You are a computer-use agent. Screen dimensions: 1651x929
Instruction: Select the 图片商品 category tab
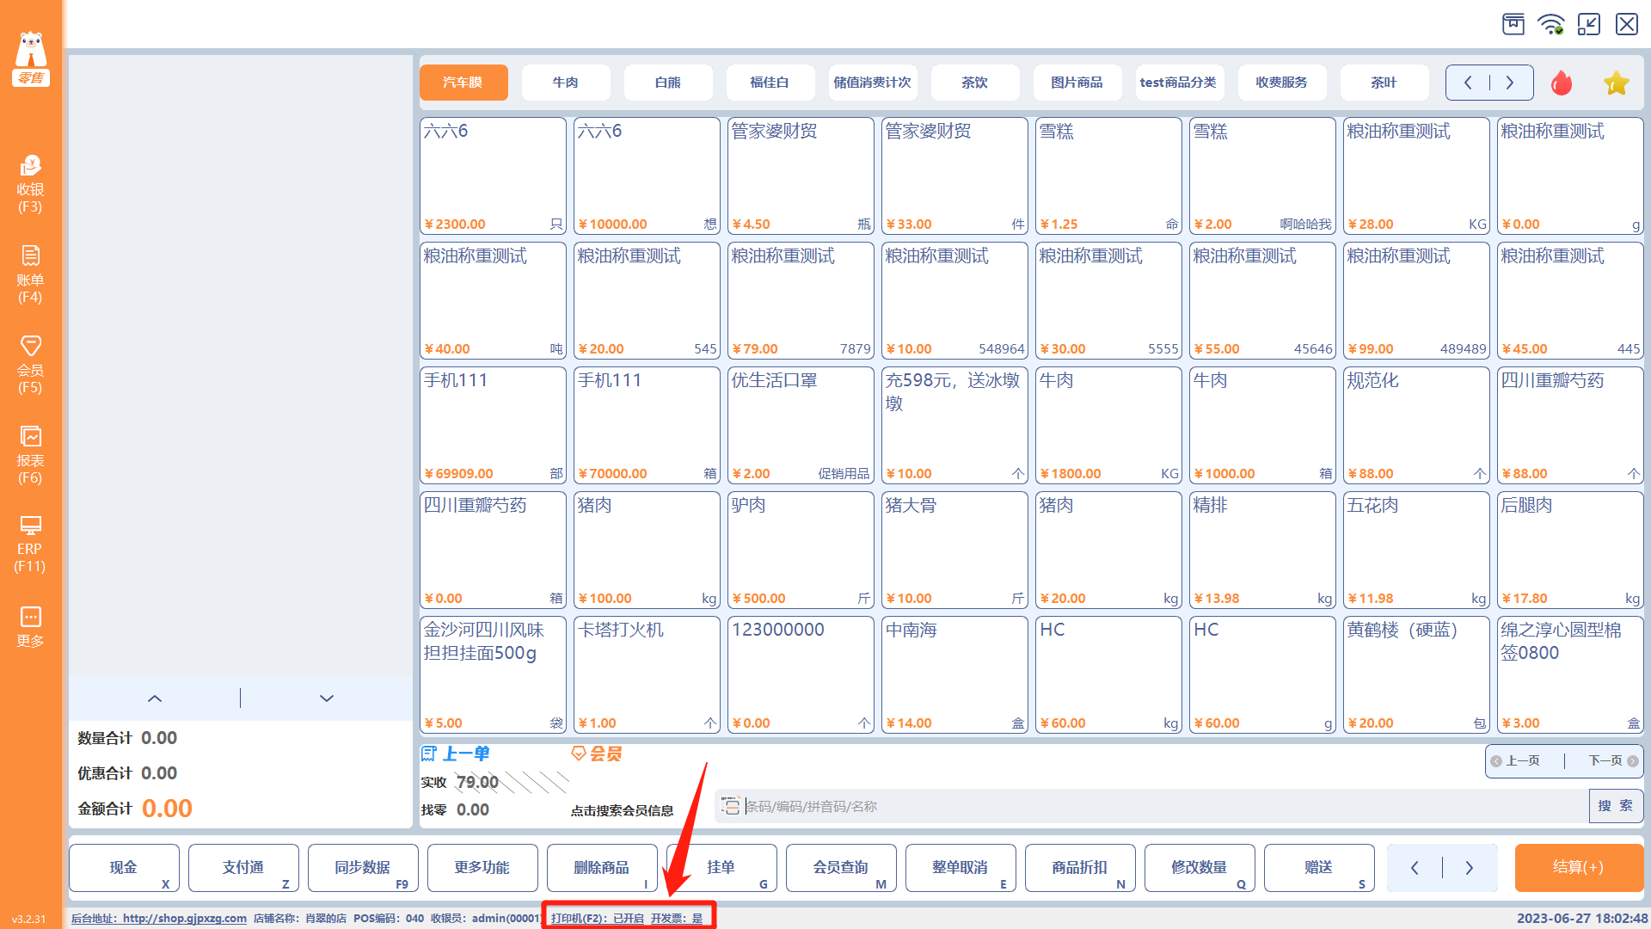click(1077, 83)
